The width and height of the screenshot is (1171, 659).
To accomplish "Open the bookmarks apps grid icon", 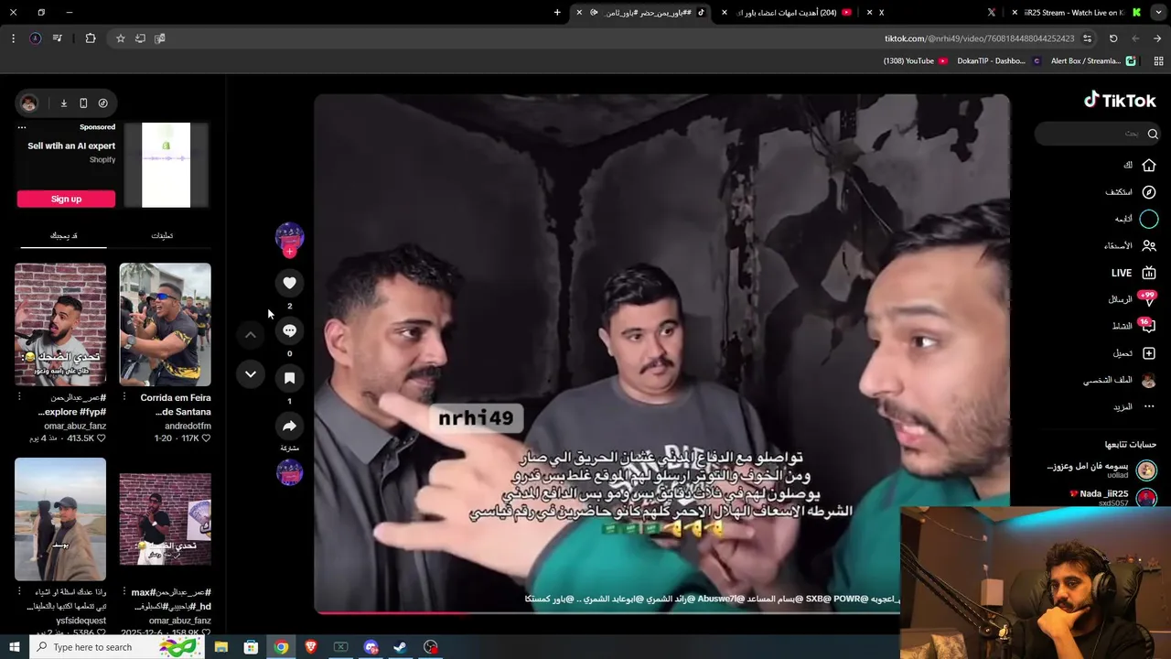I will point(1157,61).
